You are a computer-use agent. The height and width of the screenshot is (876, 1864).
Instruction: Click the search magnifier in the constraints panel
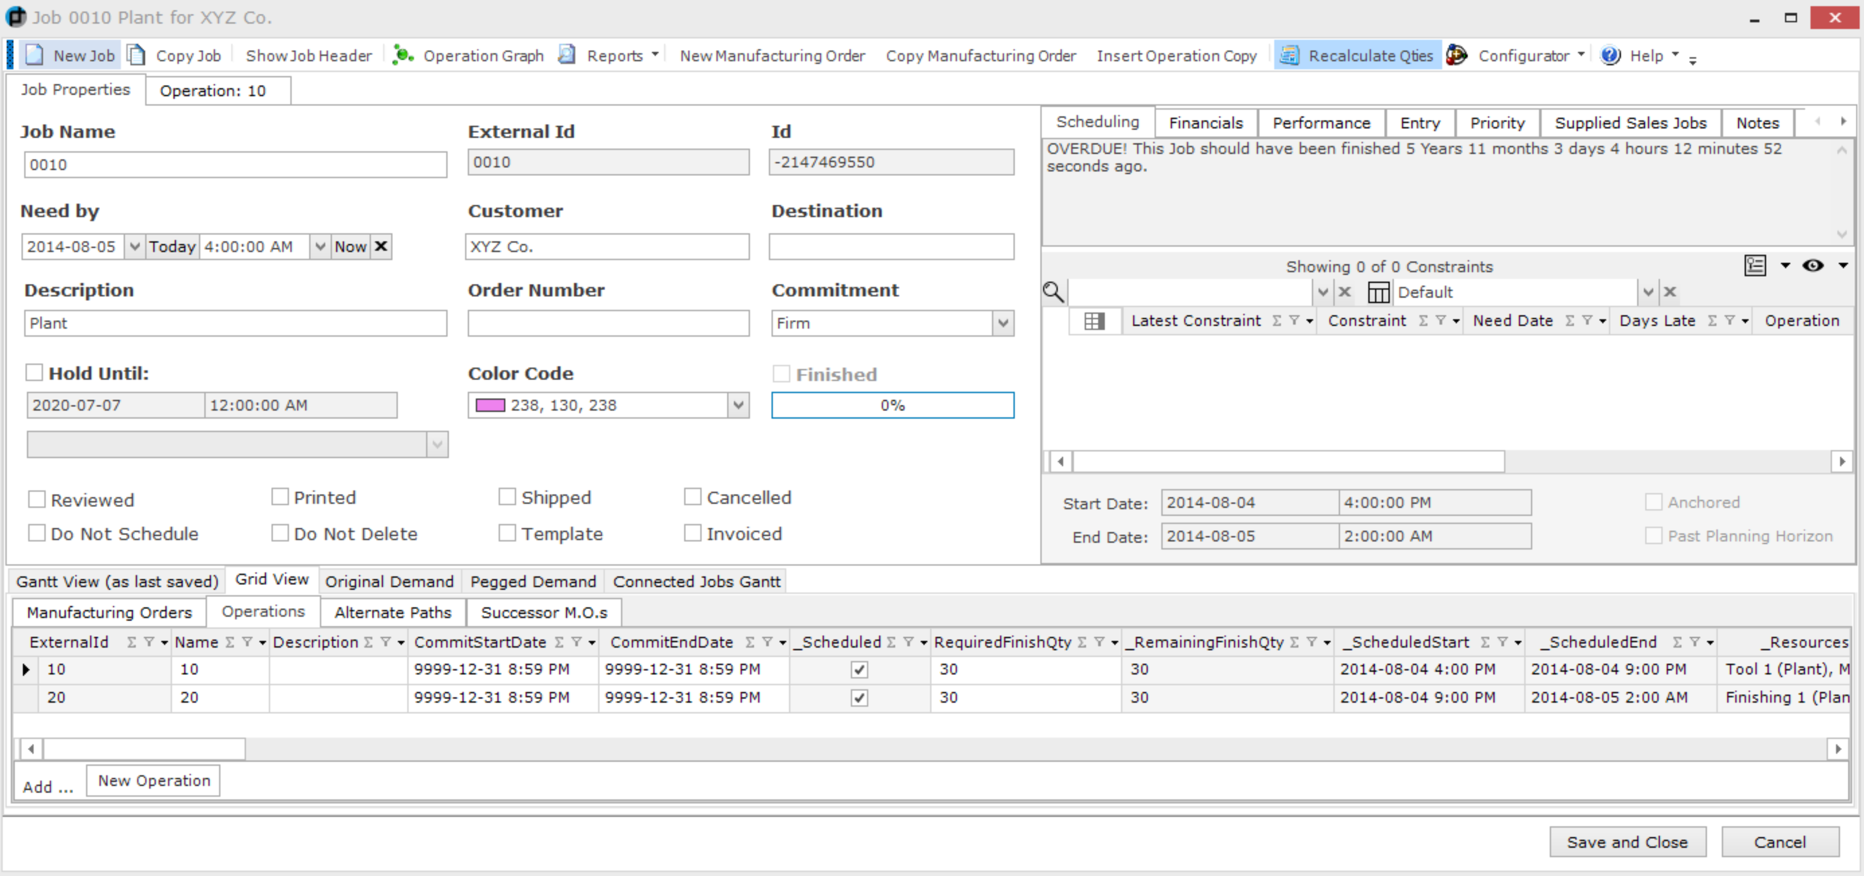pyautogui.click(x=1054, y=291)
